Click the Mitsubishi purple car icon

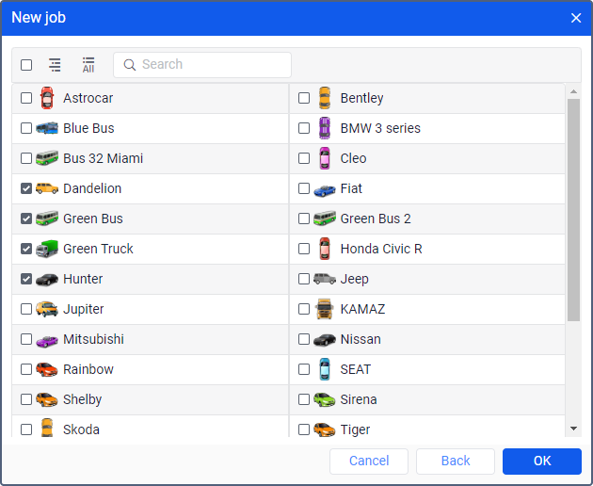(47, 341)
